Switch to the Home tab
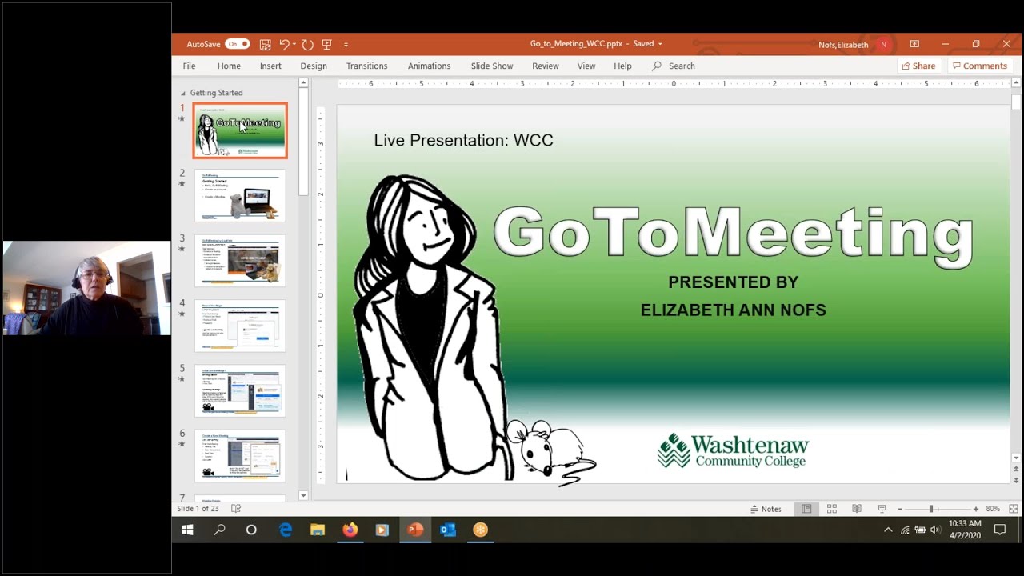1024x576 pixels. click(x=229, y=66)
